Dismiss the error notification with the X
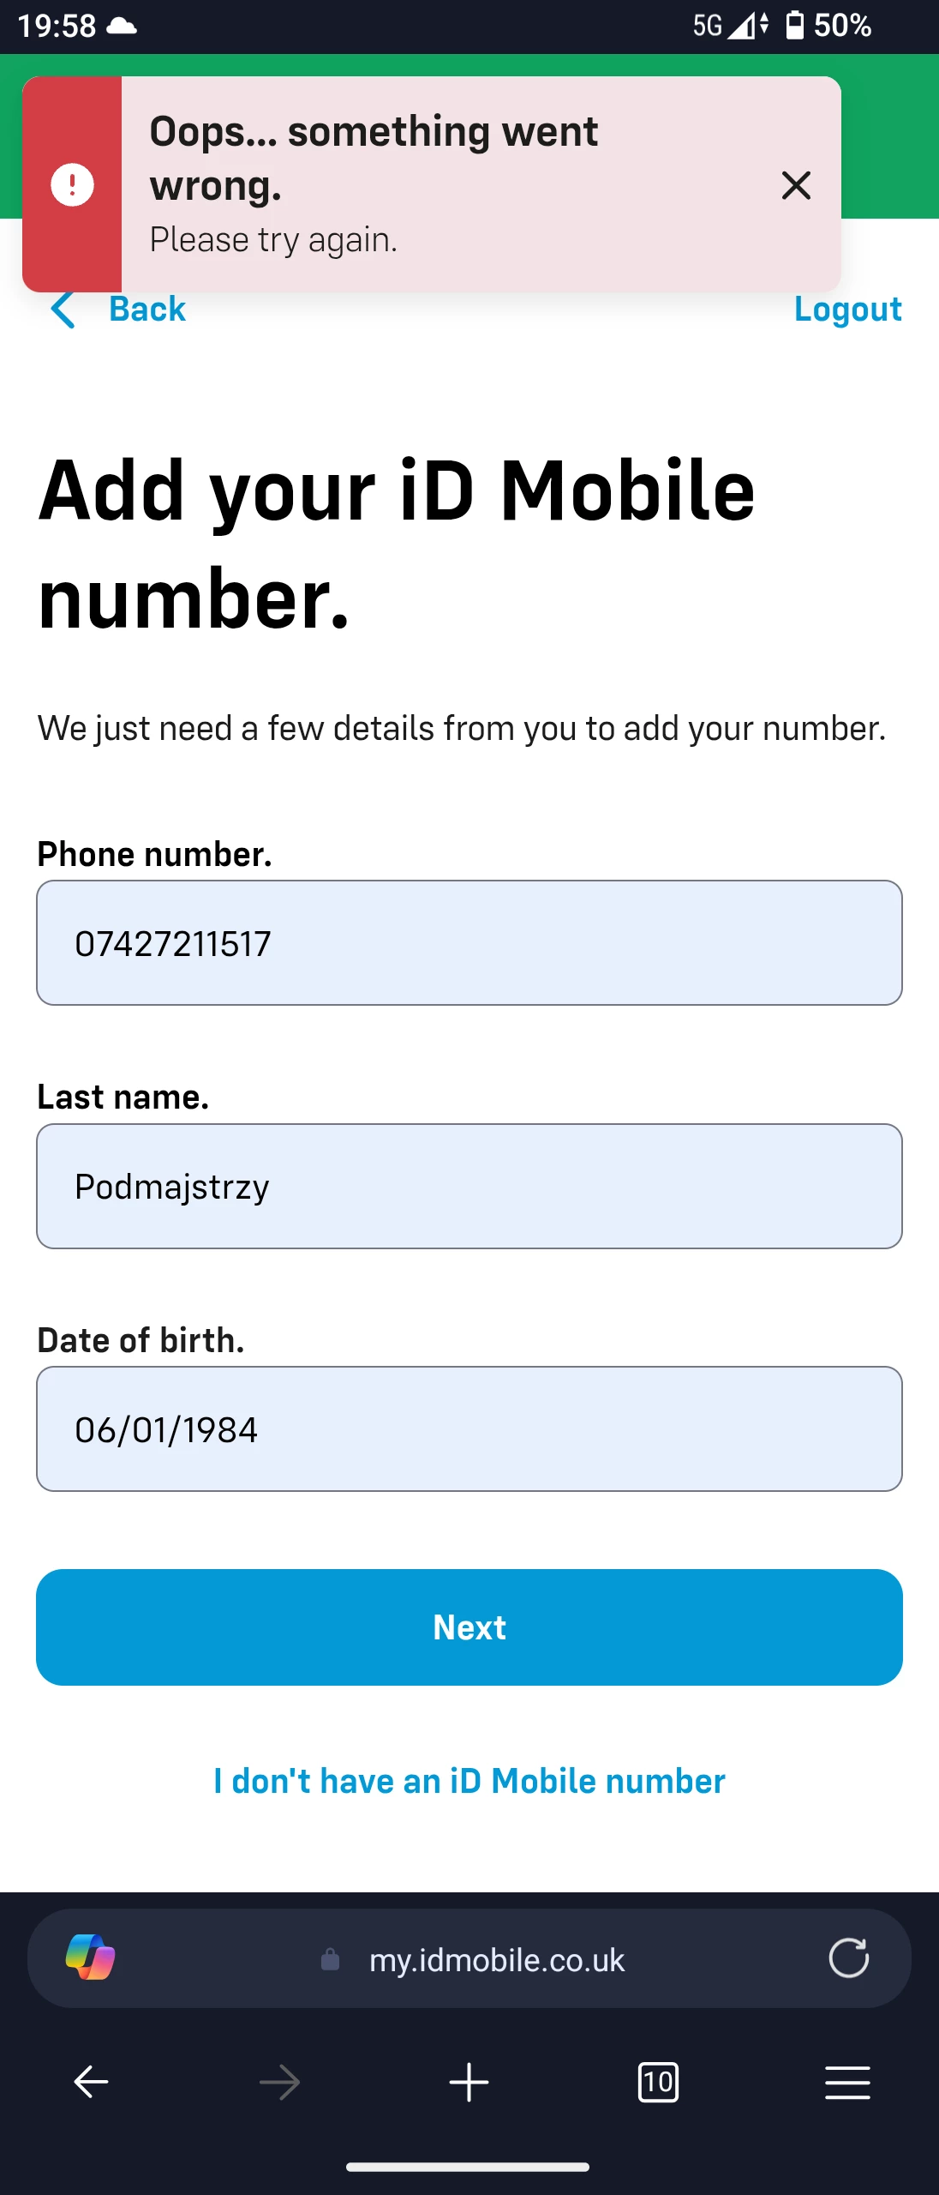This screenshot has width=939, height=2195. pos(796,185)
